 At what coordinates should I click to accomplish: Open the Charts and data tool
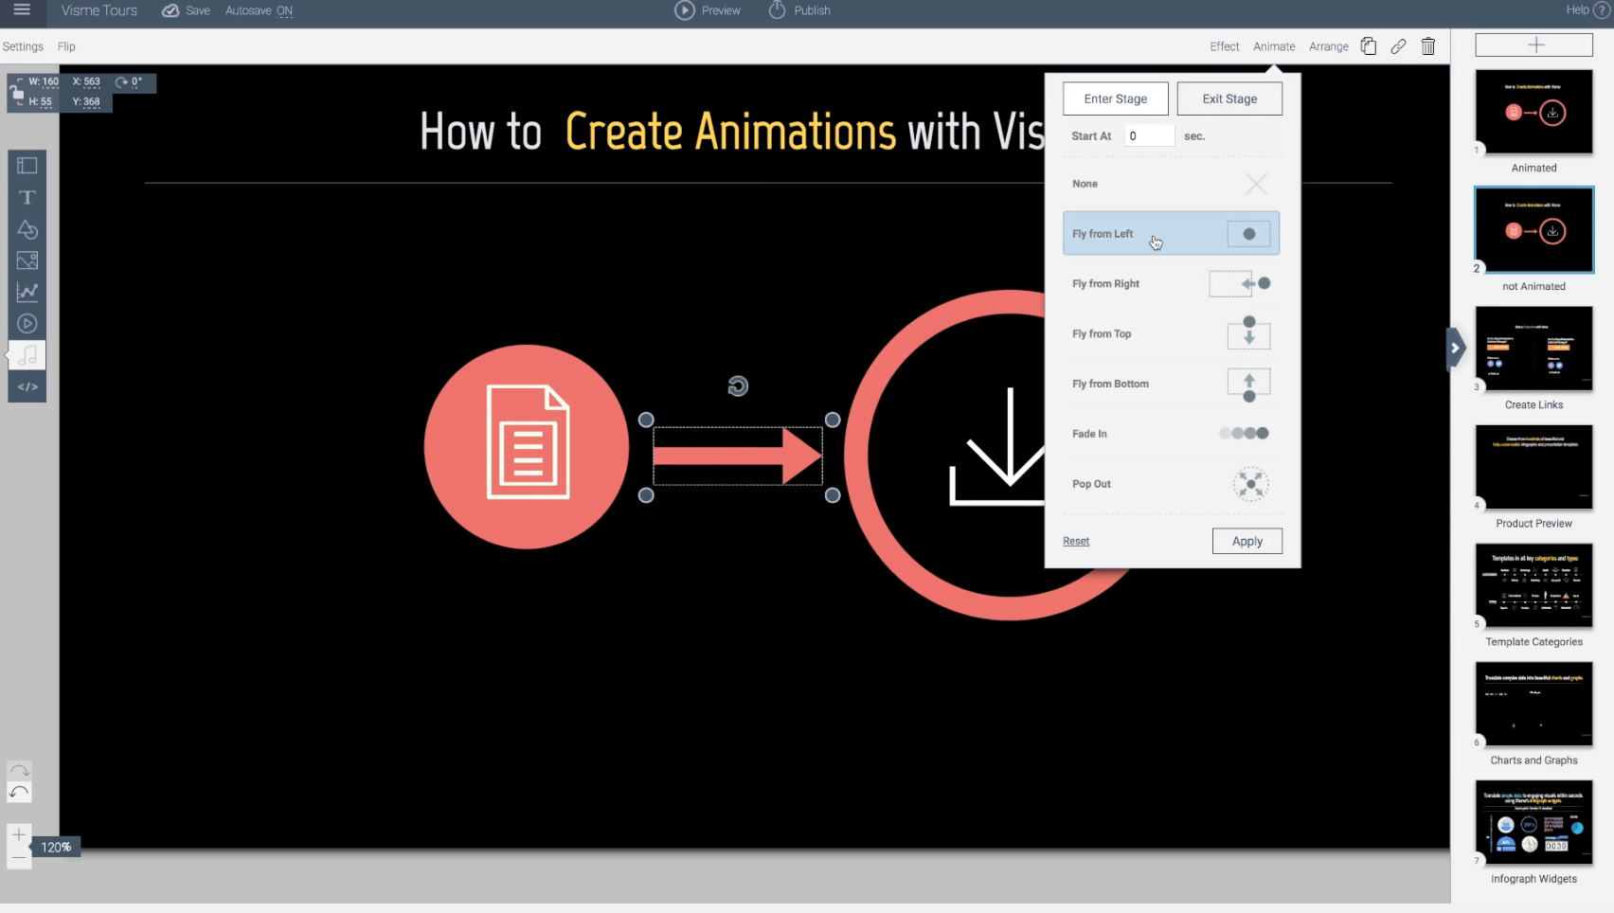27,292
